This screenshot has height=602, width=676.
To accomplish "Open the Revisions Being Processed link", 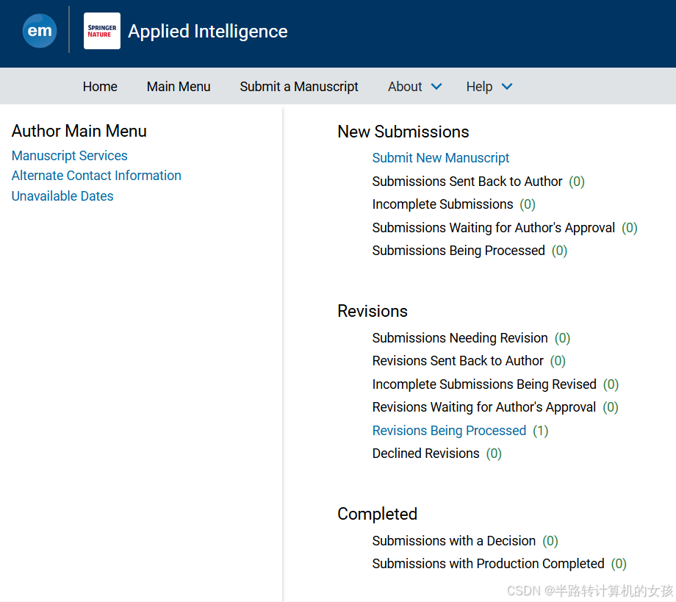I will click(449, 431).
